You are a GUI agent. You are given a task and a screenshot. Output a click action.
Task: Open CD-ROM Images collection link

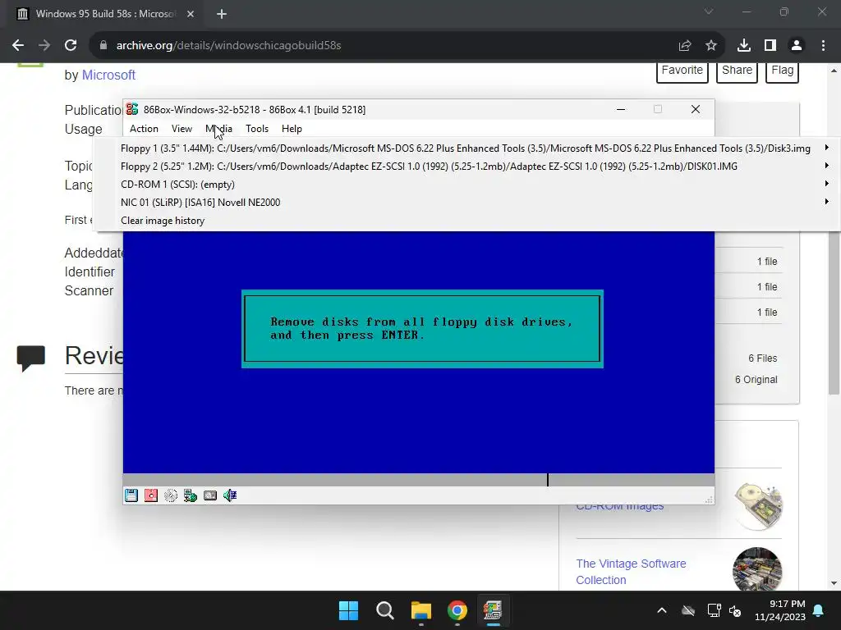(x=620, y=506)
